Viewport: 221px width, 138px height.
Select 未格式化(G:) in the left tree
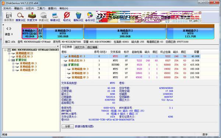tap(24, 57)
